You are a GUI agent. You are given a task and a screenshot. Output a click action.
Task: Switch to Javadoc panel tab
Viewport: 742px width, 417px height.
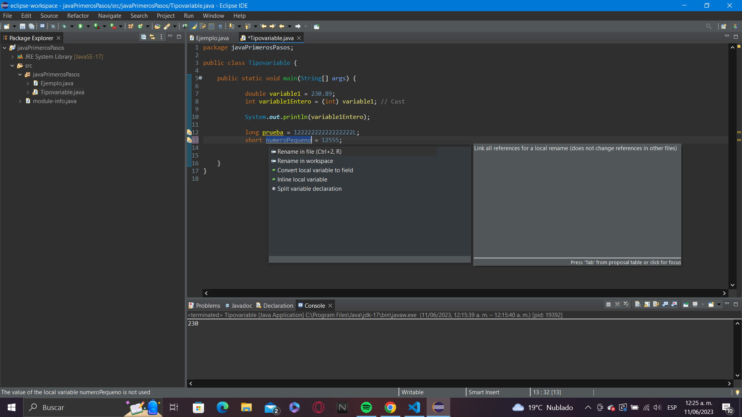[x=242, y=305]
